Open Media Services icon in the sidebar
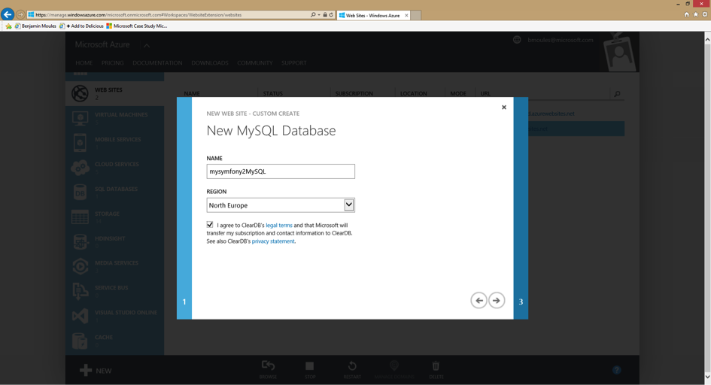 (81, 266)
